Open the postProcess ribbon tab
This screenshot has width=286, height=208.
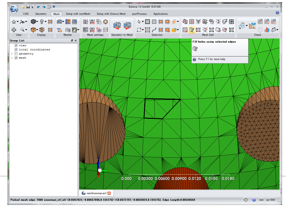coord(140,14)
